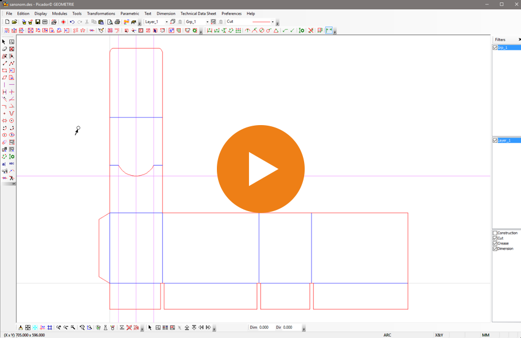Select the arrow pointer tool
The height and width of the screenshot is (338, 521).
4,42
